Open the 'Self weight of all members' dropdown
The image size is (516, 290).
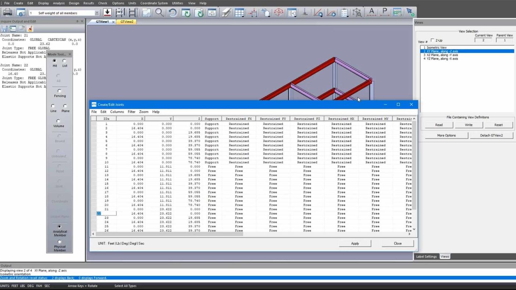(x=97, y=13)
